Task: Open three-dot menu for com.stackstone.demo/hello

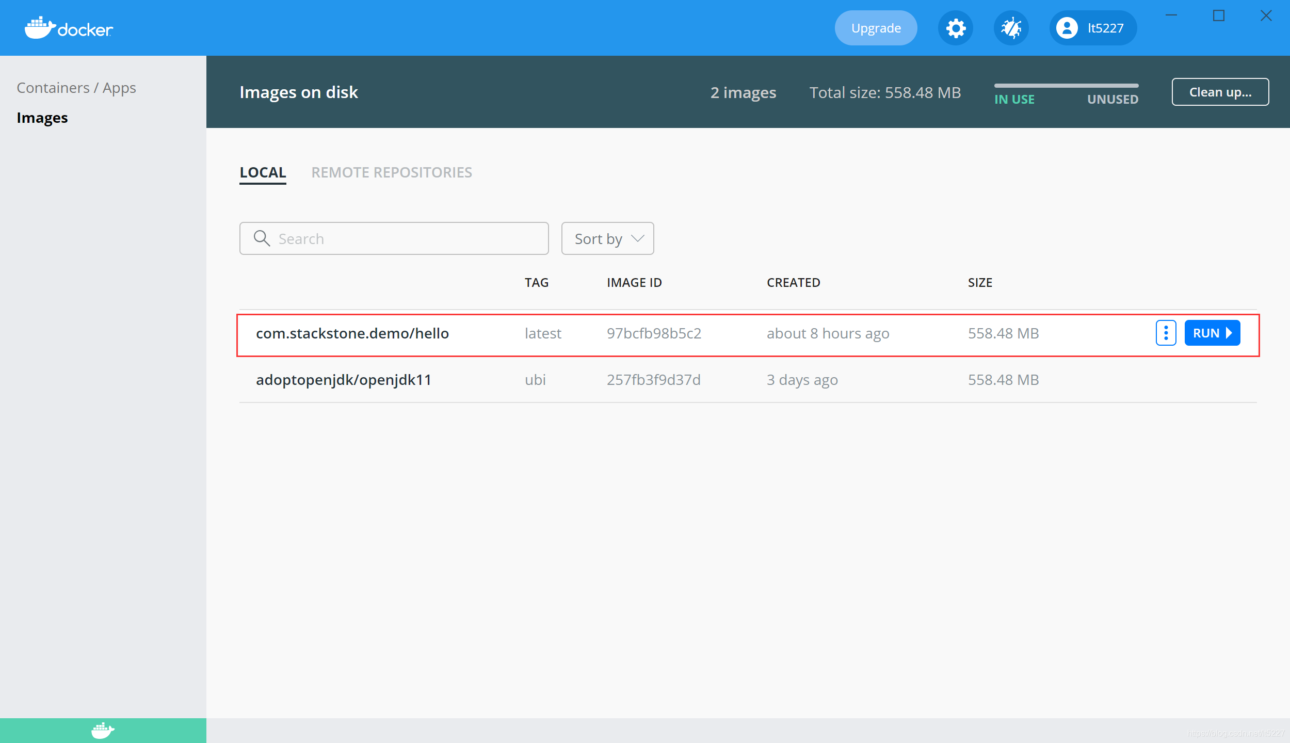Action: click(x=1166, y=333)
